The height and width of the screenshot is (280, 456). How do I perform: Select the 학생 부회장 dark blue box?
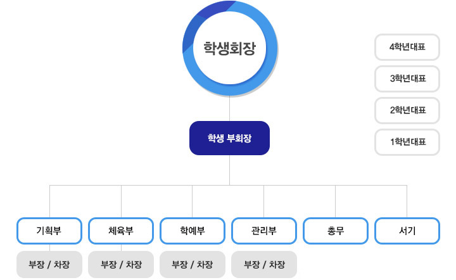tap(229, 138)
